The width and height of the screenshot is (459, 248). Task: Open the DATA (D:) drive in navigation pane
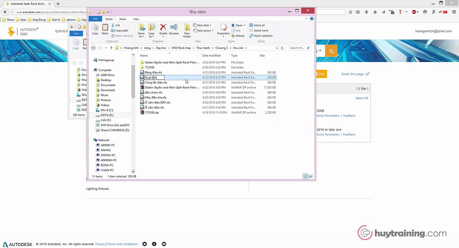coord(107,115)
